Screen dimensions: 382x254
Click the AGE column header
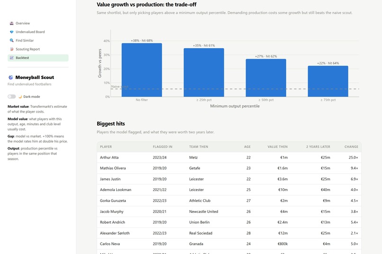point(247,147)
